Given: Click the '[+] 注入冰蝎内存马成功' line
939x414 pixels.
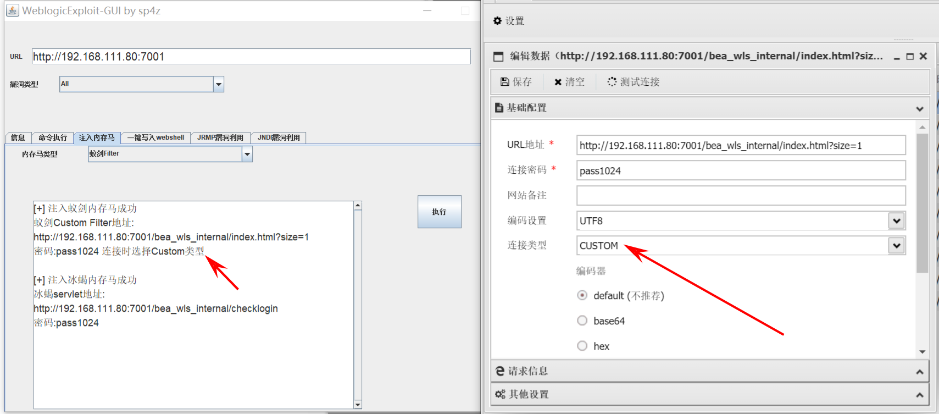Looking at the screenshot, I should point(85,280).
